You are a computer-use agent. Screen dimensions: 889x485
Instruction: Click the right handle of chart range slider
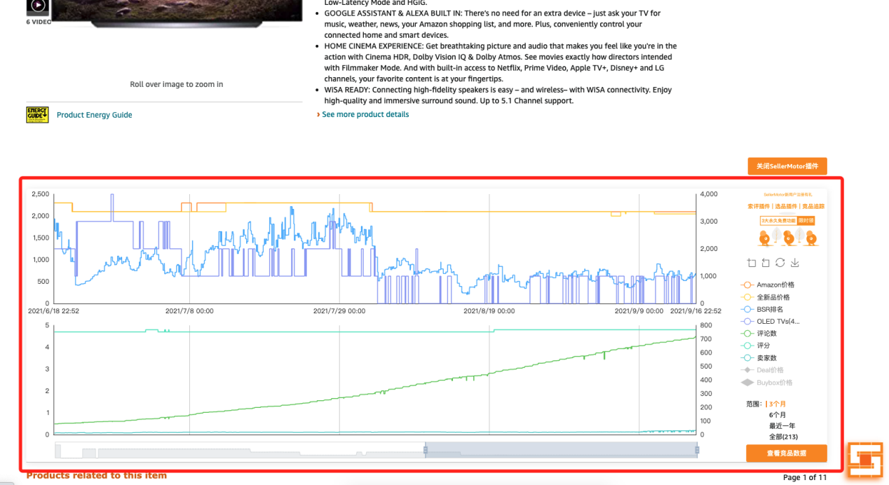697,450
